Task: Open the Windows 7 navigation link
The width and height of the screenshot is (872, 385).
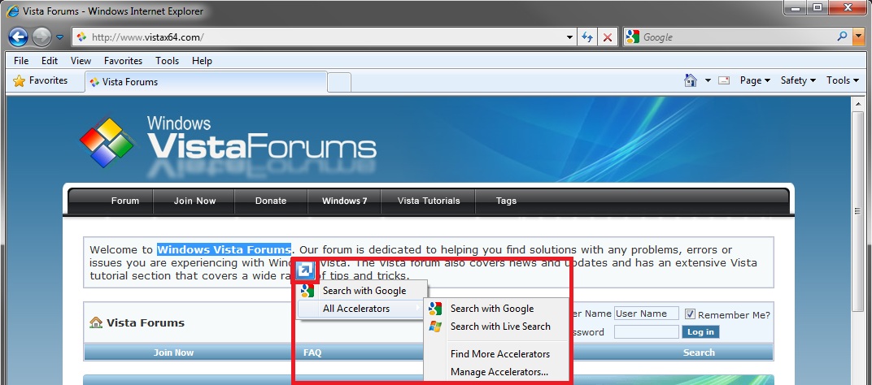Action: coord(344,201)
